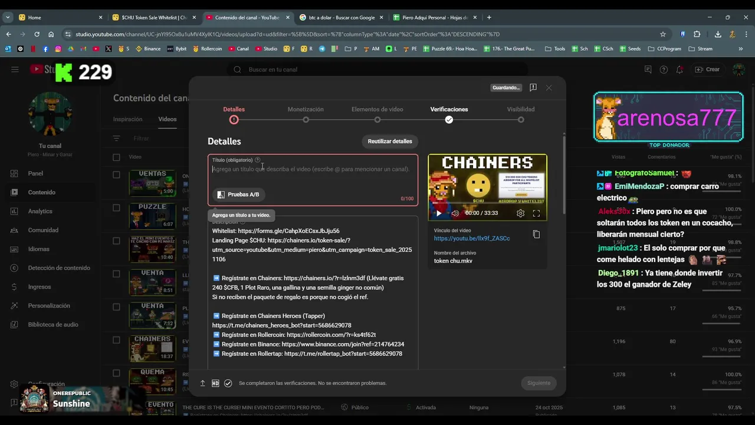Viewport: 755px width, 425px height.
Task: Play the video preview
Action: (x=438, y=213)
